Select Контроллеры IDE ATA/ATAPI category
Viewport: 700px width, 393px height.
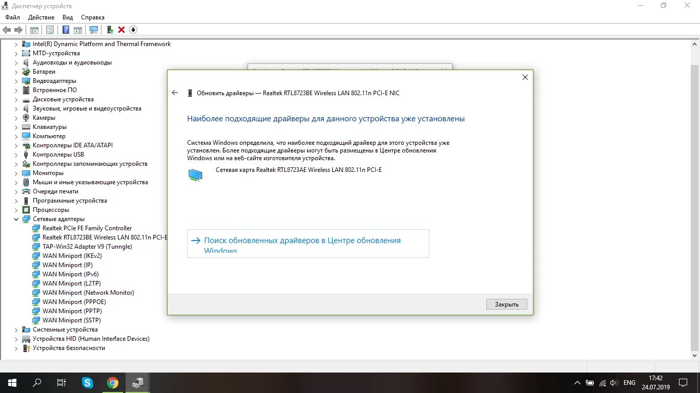(73, 145)
